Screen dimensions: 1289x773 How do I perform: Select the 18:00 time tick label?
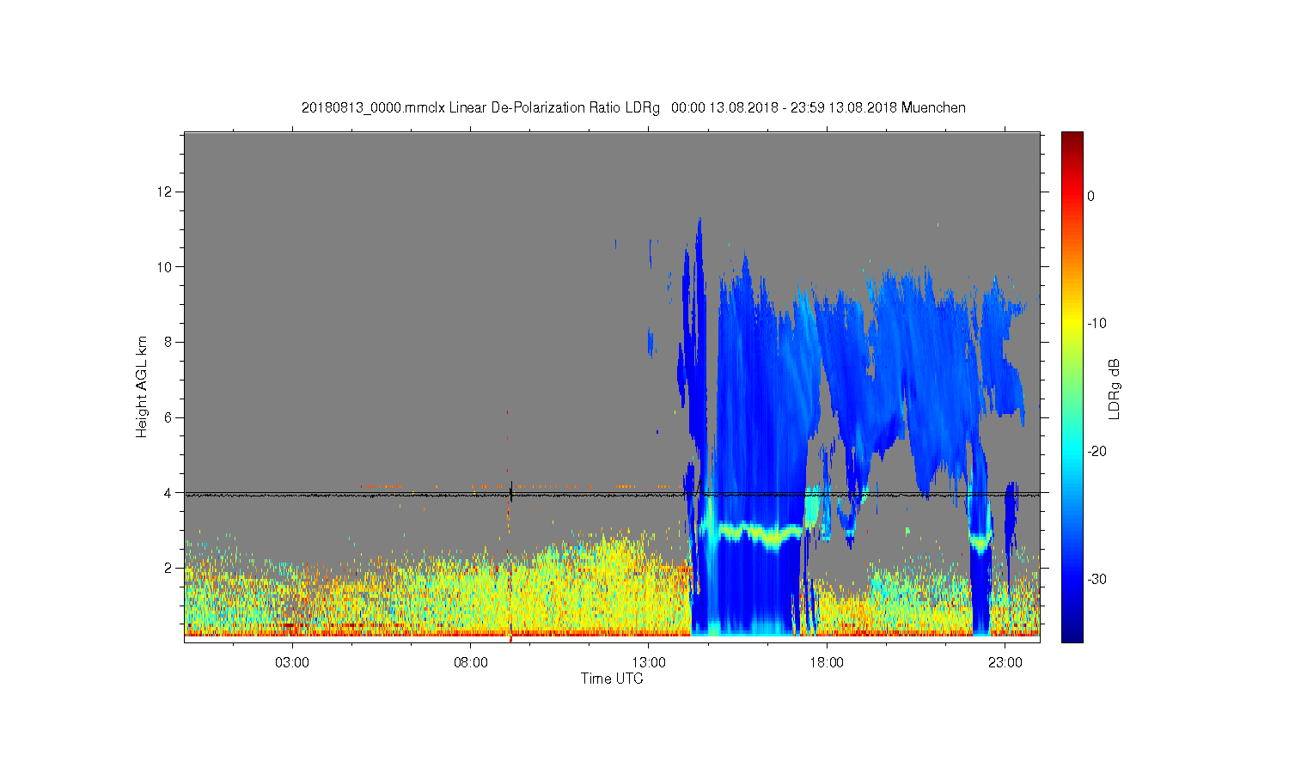[827, 663]
